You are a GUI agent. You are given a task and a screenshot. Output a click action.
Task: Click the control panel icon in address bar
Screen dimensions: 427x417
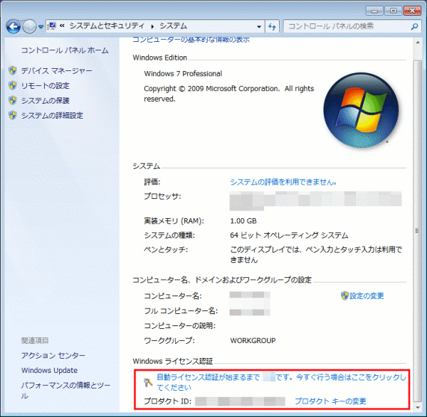tap(52, 26)
